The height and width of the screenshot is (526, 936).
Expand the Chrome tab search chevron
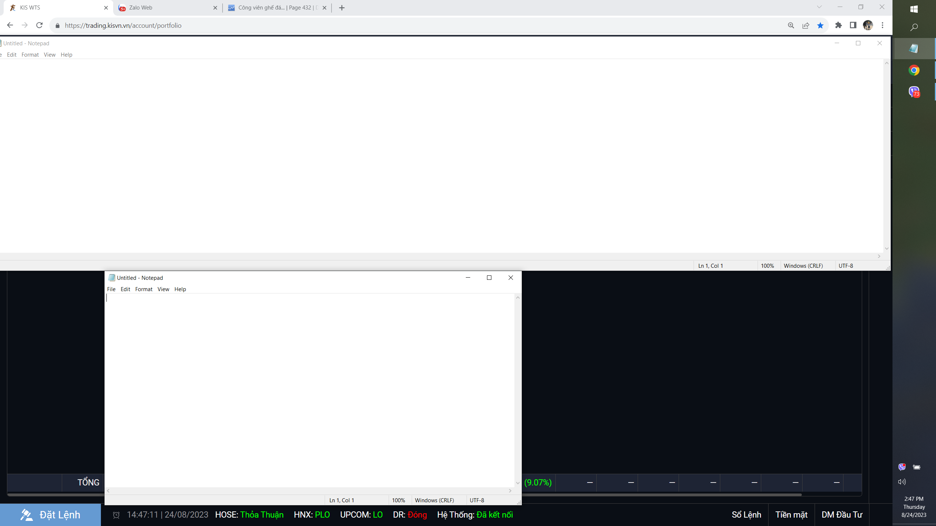[x=819, y=7]
